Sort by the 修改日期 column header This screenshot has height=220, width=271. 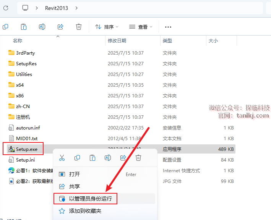click(117, 40)
